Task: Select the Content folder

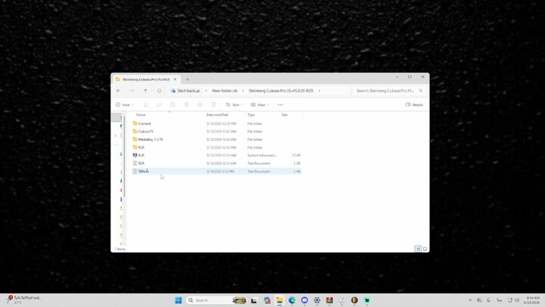Action: (x=216, y=124)
